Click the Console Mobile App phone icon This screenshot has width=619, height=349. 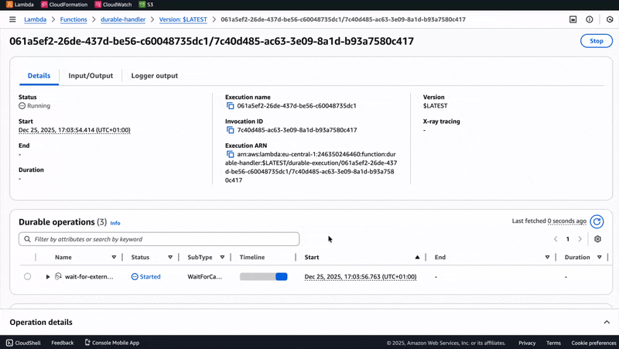[x=87, y=342]
